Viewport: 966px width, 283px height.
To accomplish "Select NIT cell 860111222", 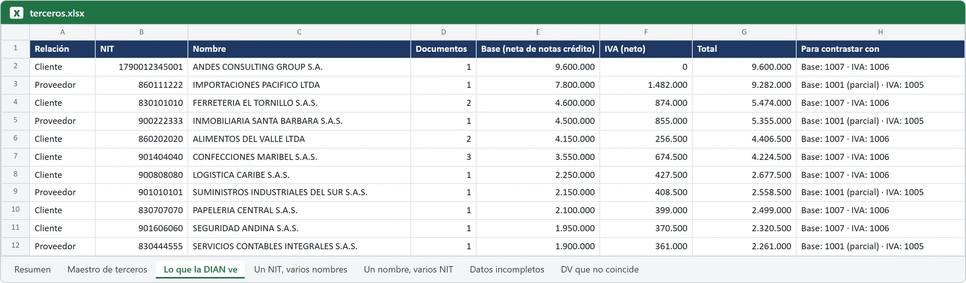I will pos(141,85).
